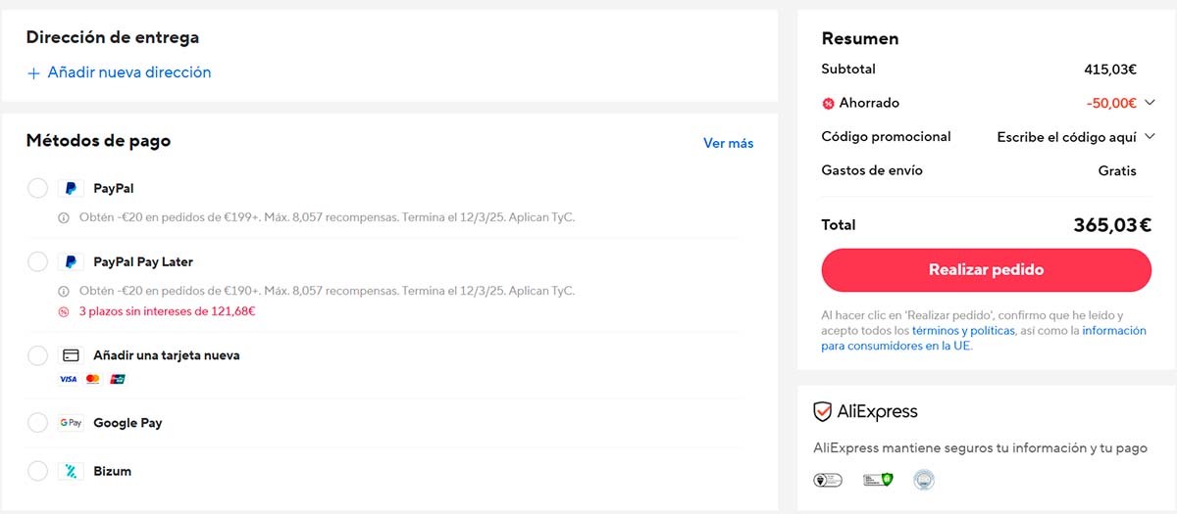Image resolution: width=1177 pixels, height=514 pixels.
Task: Click the Dirección de entrega heading
Action: point(113,38)
